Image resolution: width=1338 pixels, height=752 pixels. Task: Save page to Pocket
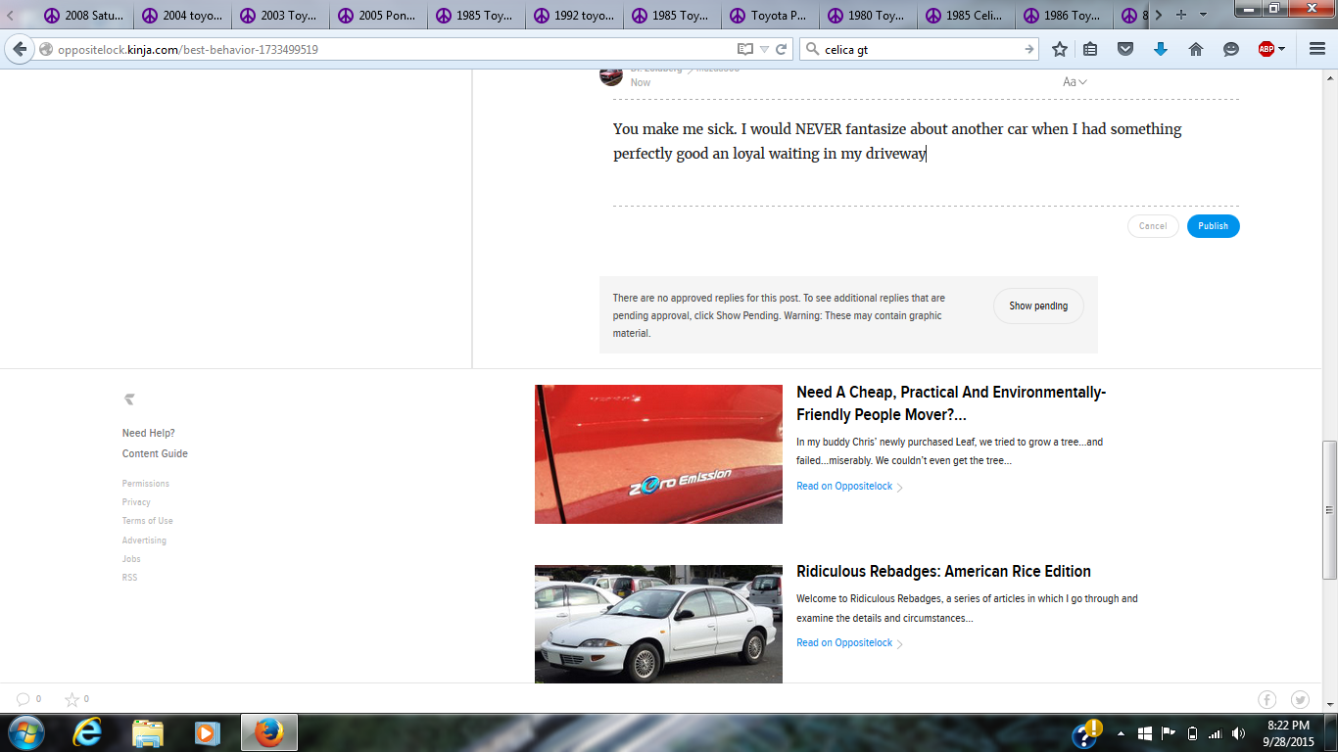click(1125, 49)
